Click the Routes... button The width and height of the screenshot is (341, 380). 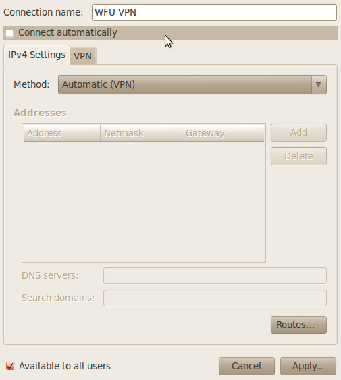click(298, 325)
